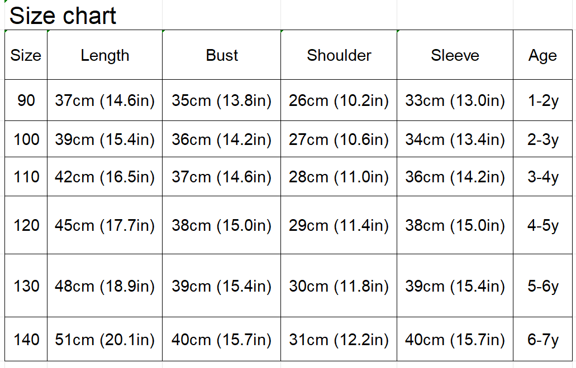576x368 pixels.
Task: Click the shoulder cell reading 31cm (12.2in)
Action: coord(339,340)
